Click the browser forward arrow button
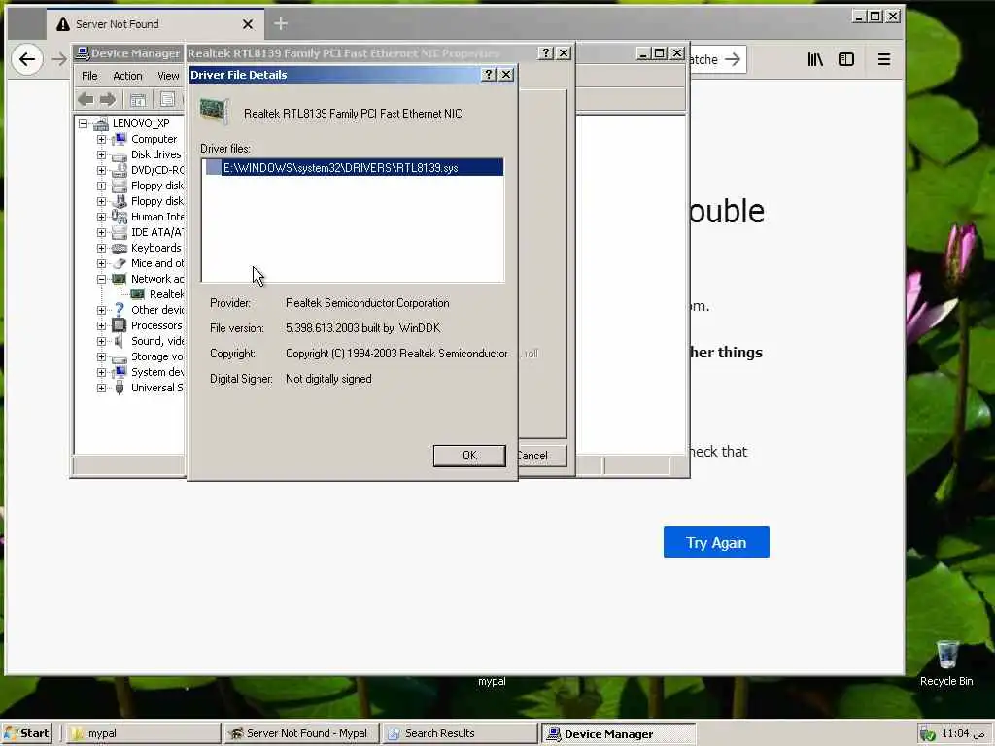The width and height of the screenshot is (995, 746). tap(59, 59)
